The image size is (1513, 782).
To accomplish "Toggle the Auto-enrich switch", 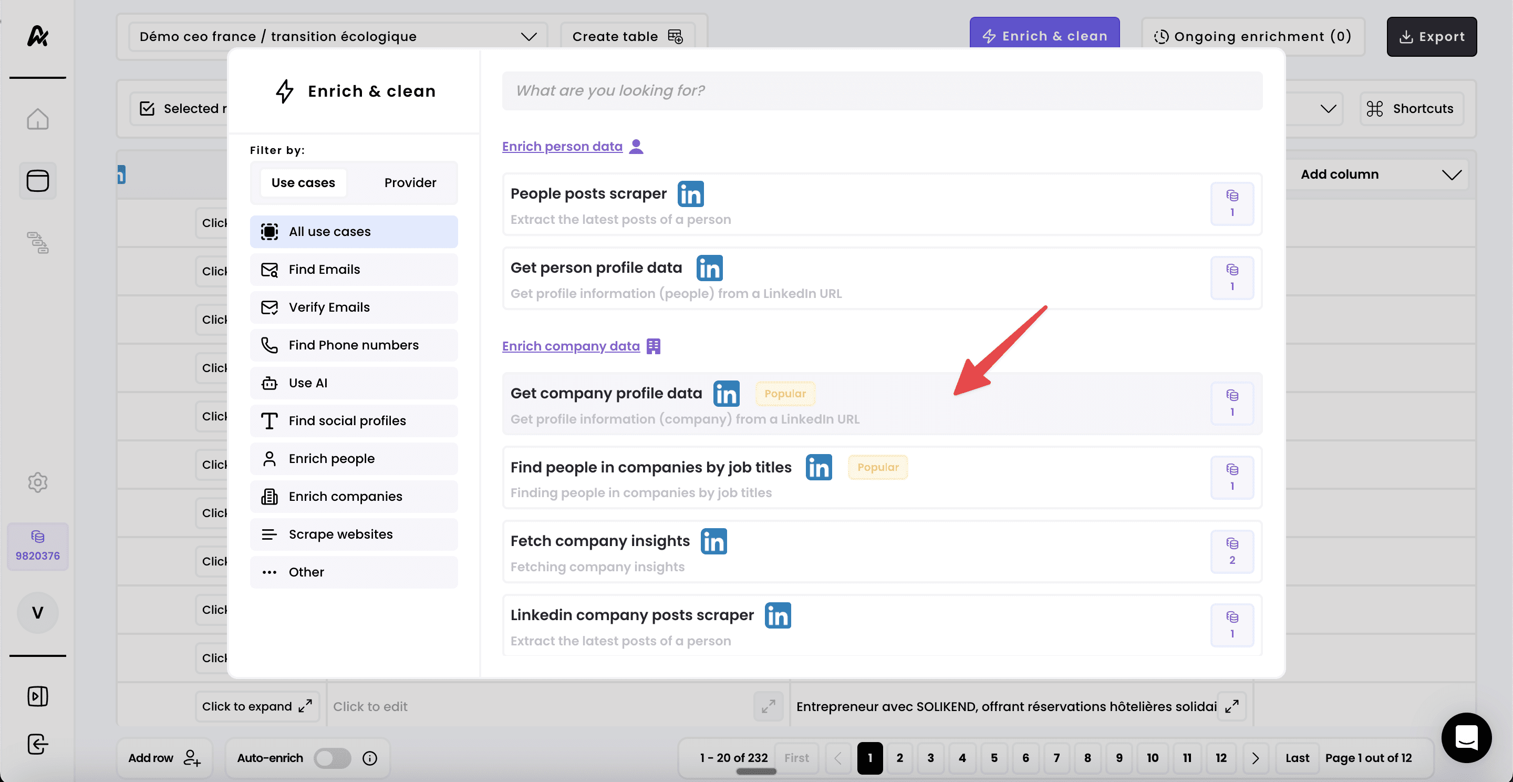I will (332, 758).
